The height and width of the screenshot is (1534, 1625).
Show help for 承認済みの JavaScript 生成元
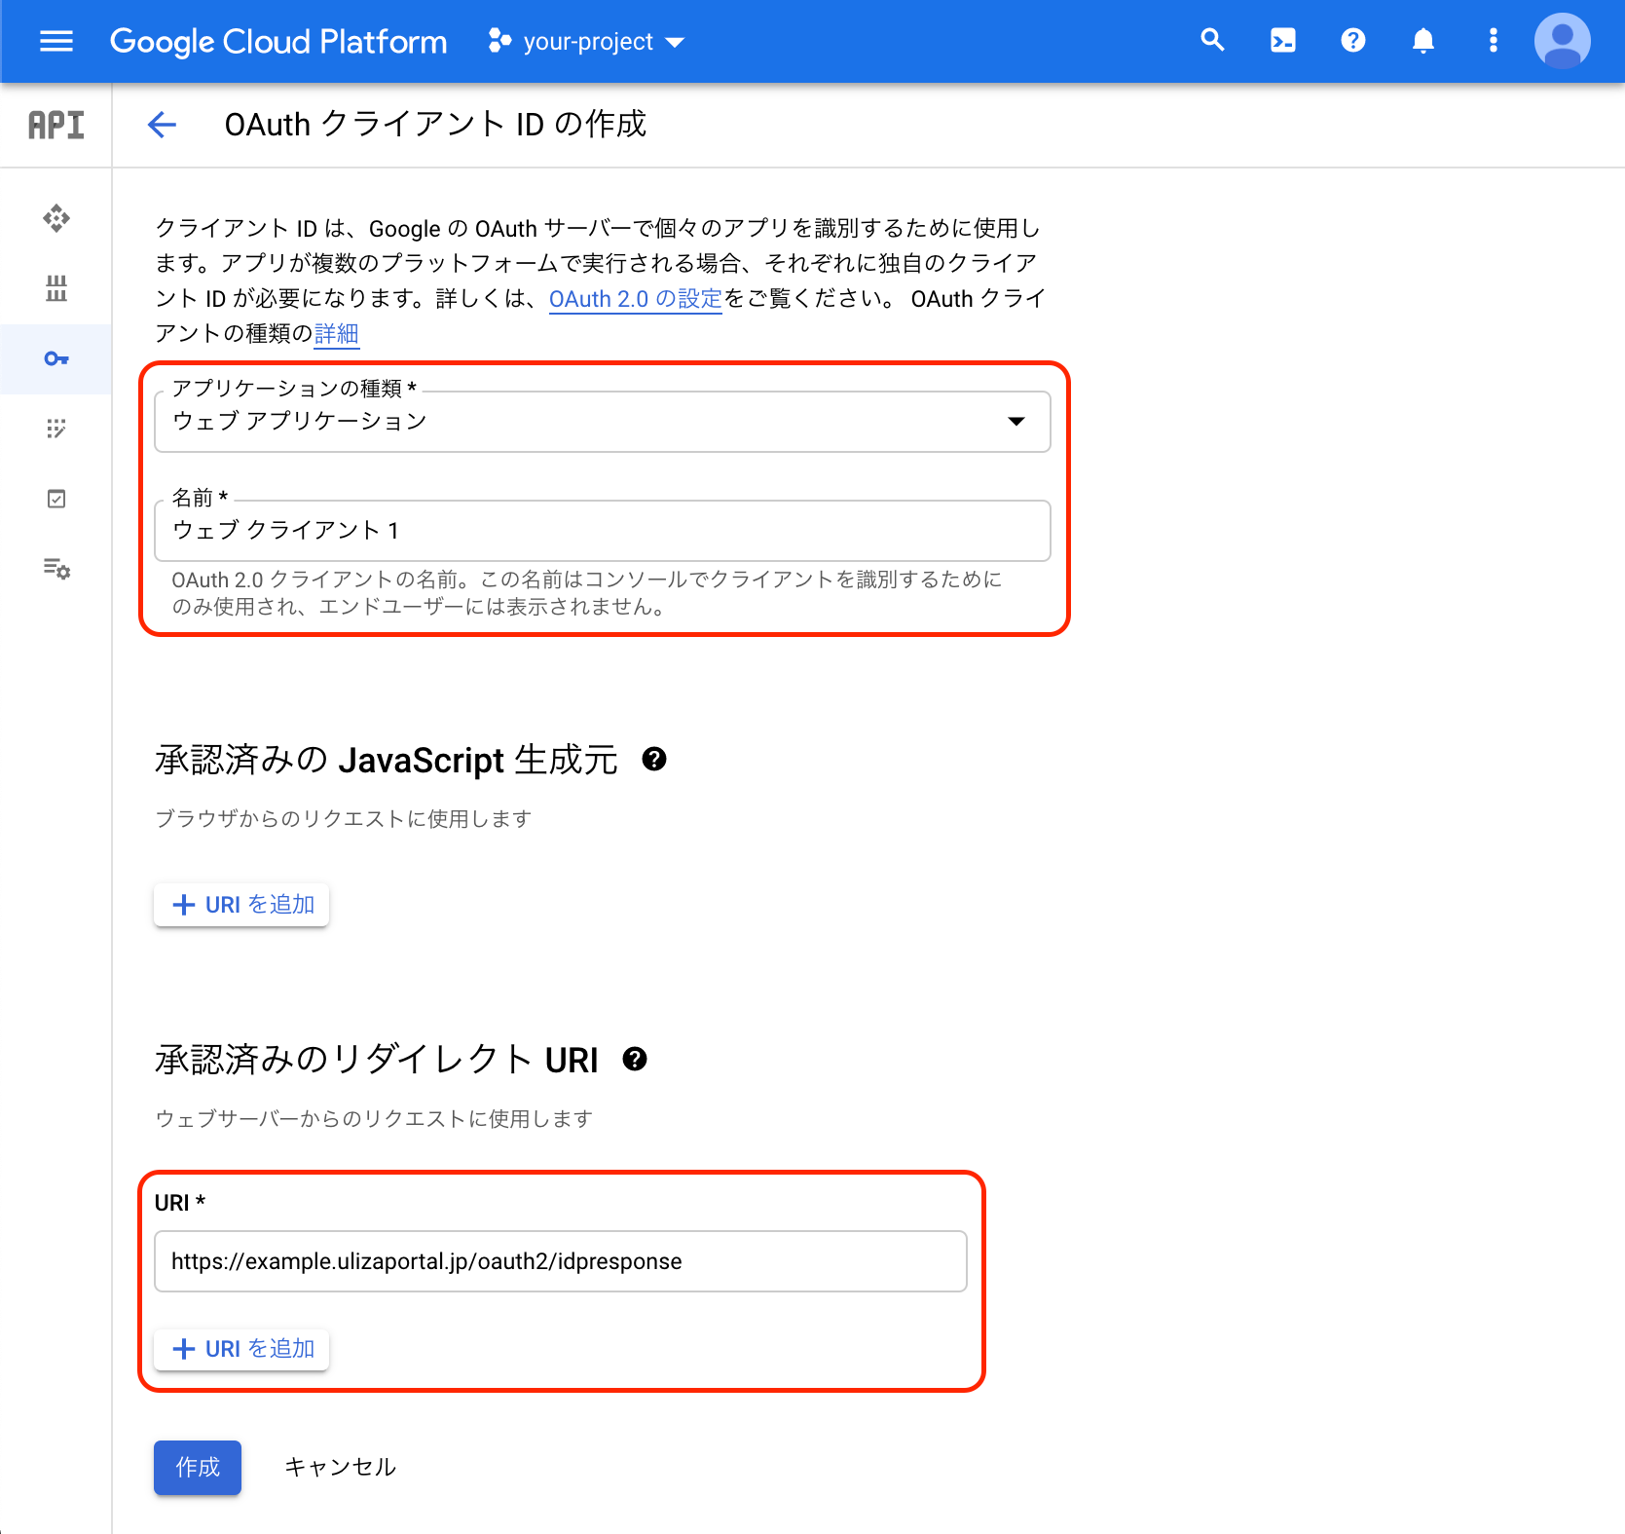pos(654,759)
